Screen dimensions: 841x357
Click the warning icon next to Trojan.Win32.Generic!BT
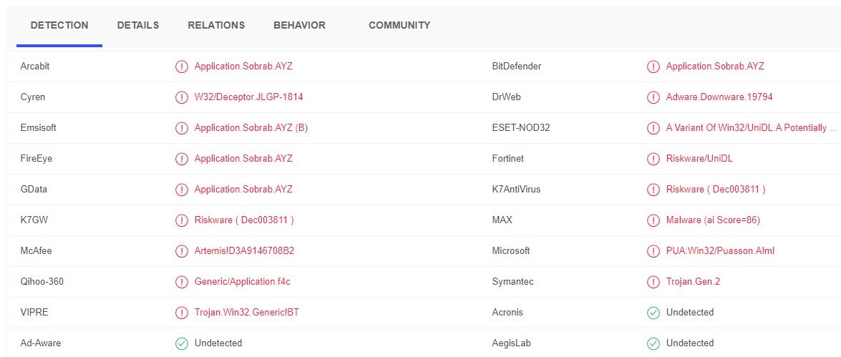(182, 313)
